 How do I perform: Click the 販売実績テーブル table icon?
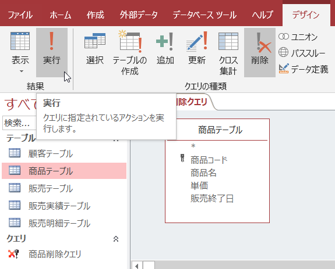click(x=15, y=205)
